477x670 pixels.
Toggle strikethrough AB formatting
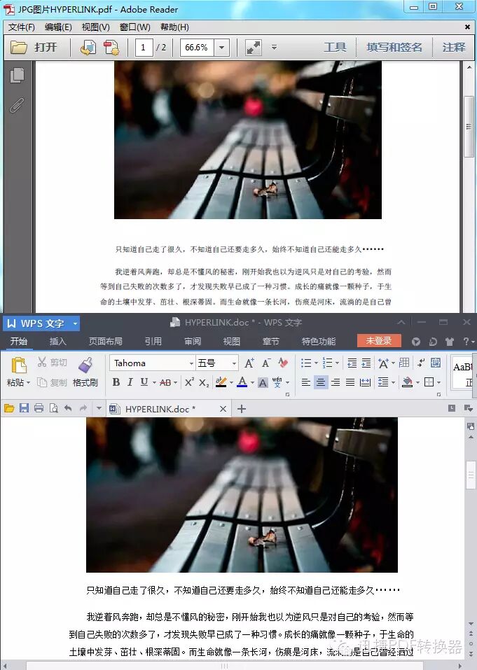pos(165,382)
